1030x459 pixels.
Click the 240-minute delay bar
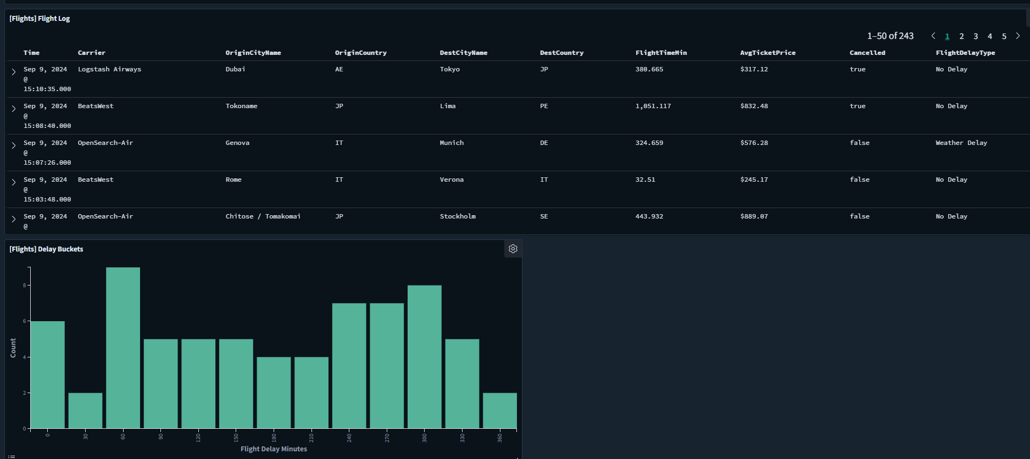tap(349, 366)
